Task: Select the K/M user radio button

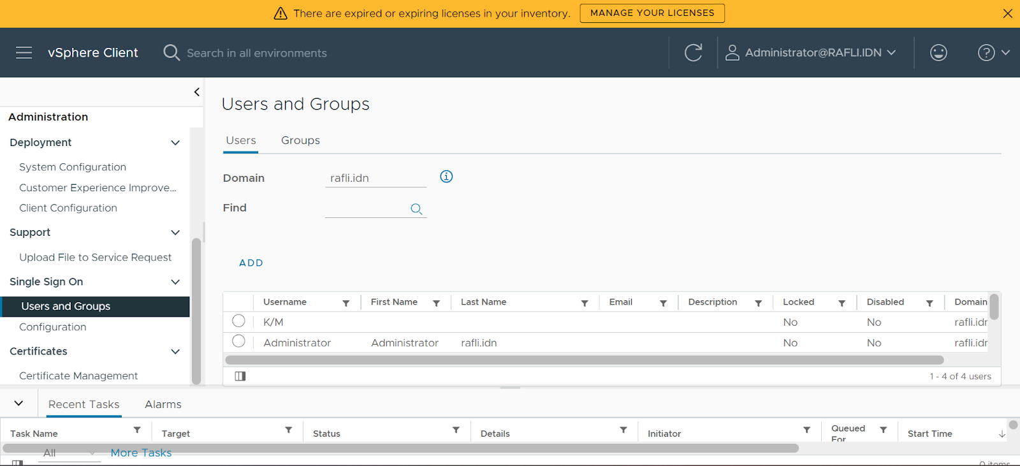Action: [x=238, y=321]
